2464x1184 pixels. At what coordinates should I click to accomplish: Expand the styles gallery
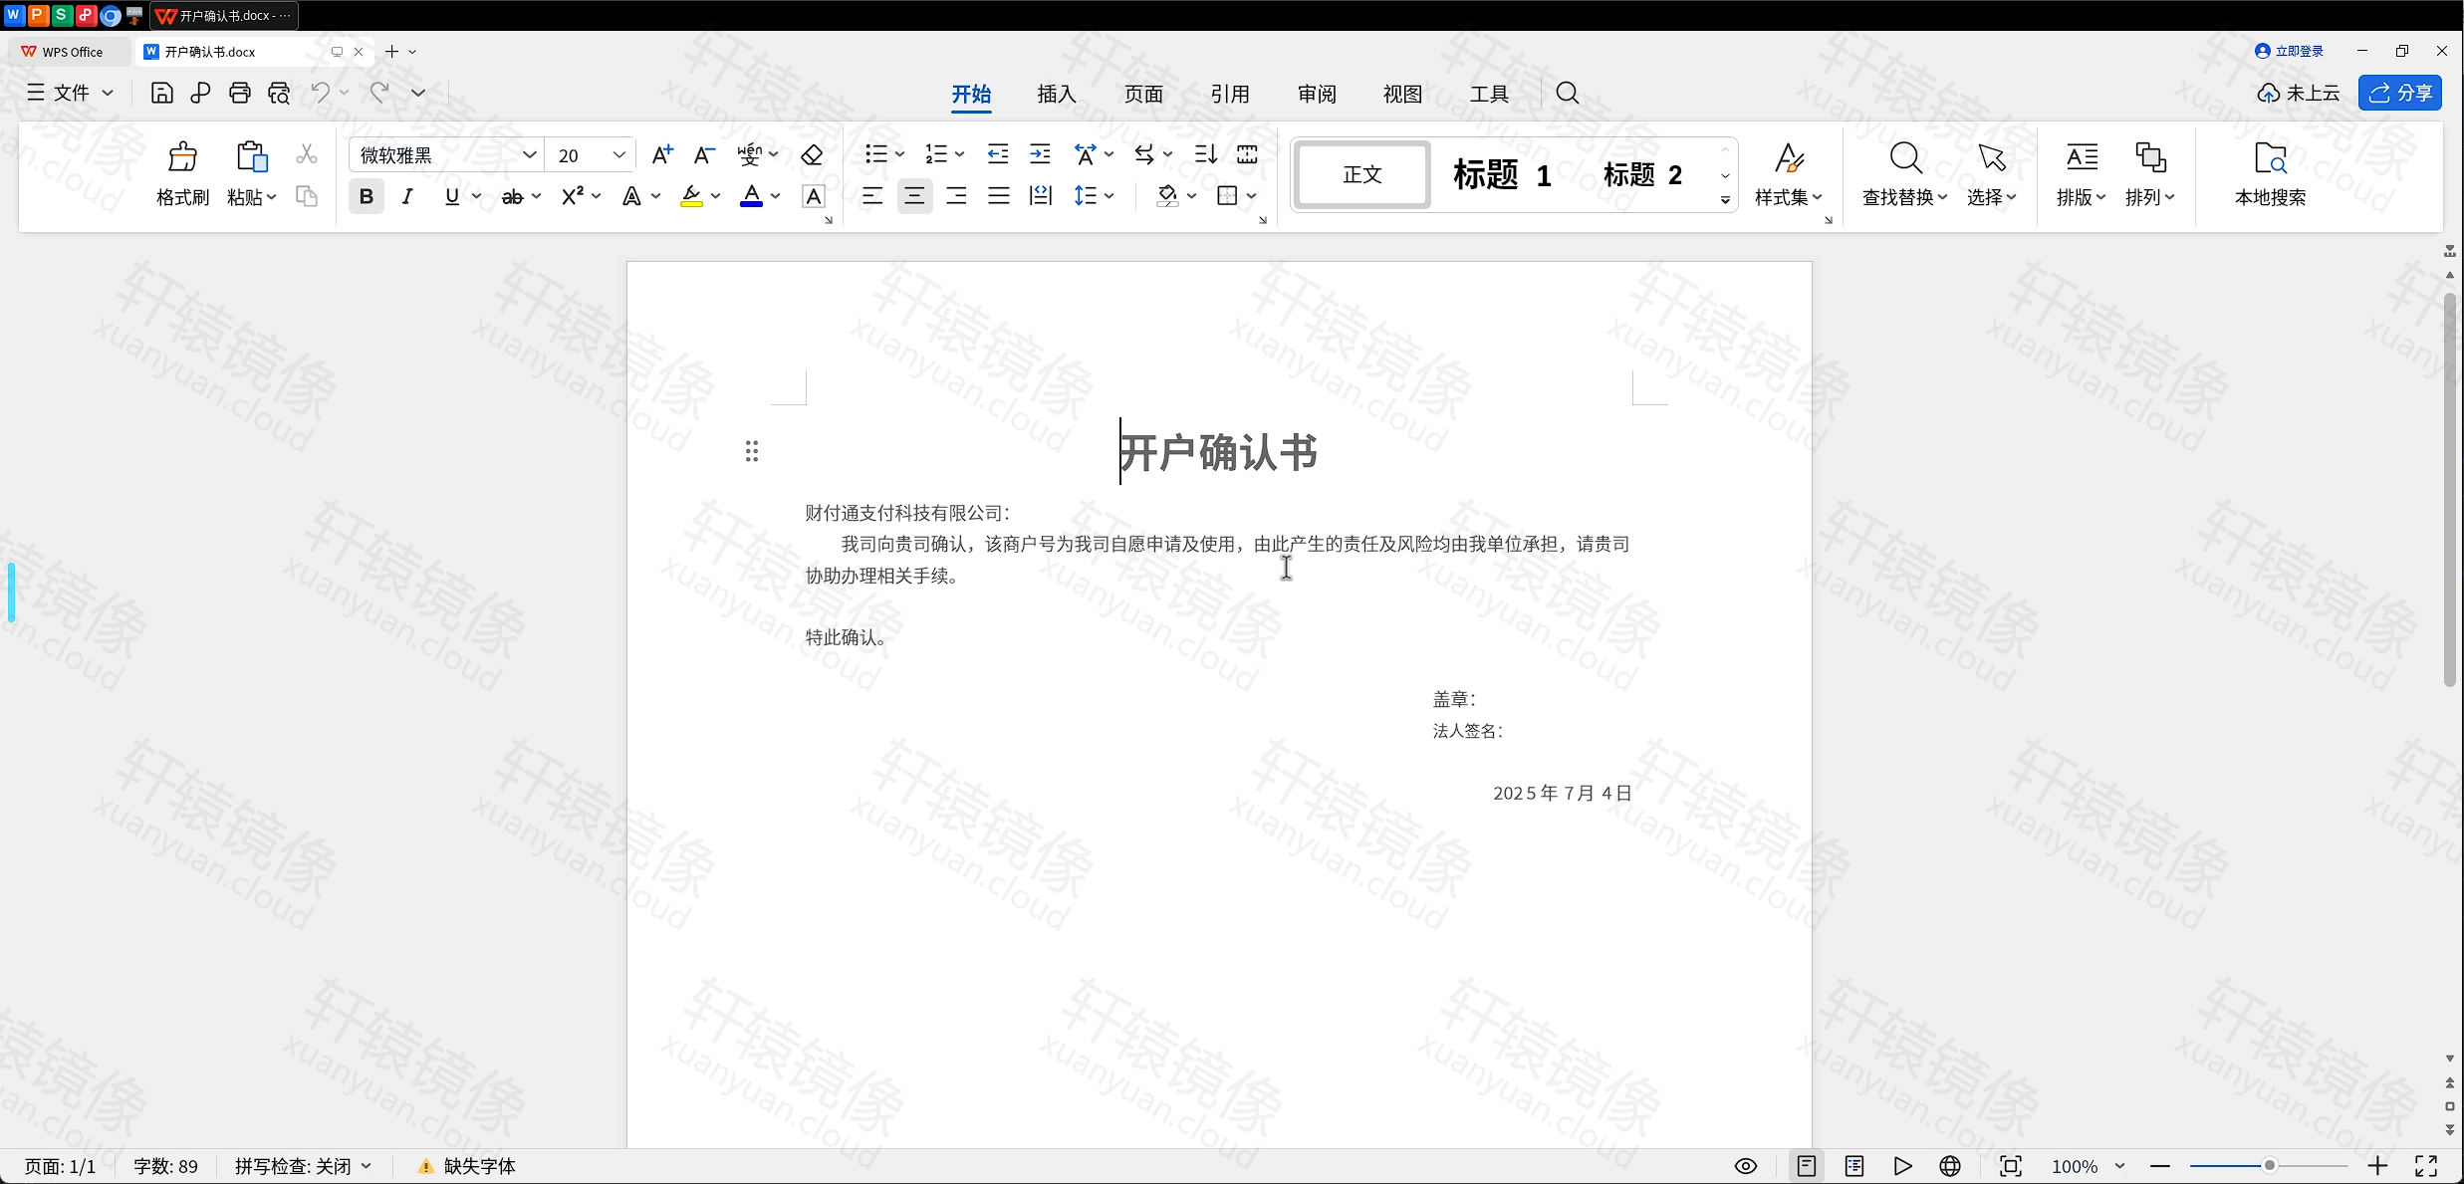click(x=1725, y=200)
